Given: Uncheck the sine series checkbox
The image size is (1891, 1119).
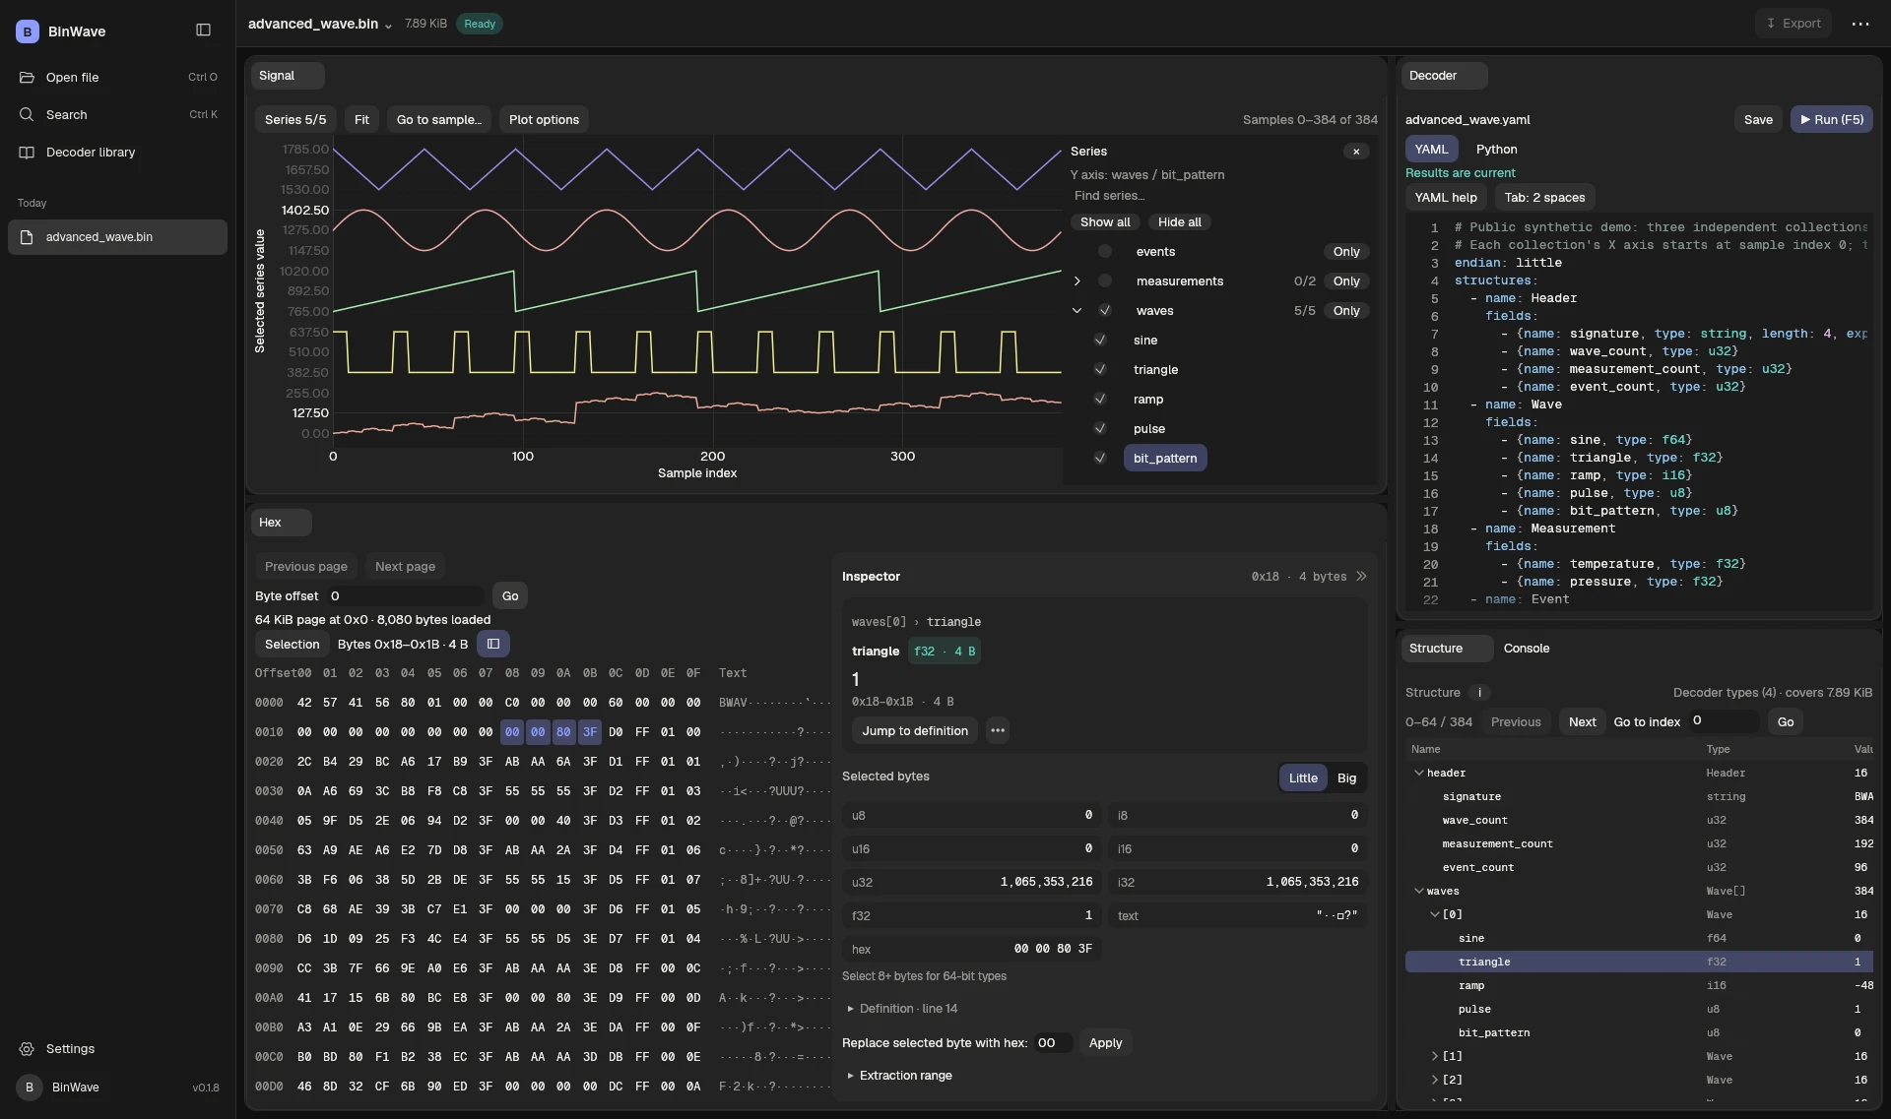Looking at the screenshot, I should tap(1100, 341).
